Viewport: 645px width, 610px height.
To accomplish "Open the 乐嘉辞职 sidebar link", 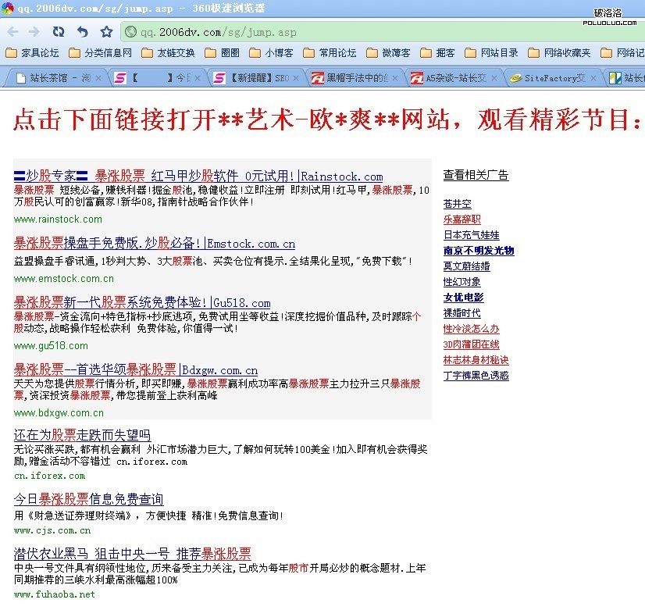I will pyautogui.click(x=461, y=219).
